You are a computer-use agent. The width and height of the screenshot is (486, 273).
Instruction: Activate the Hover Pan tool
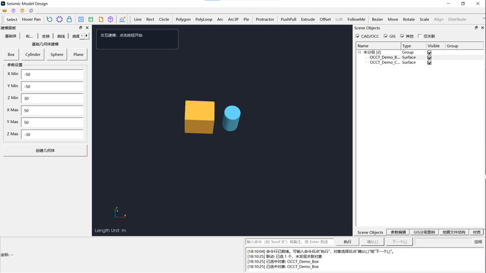pyautogui.click(x=32, y=19)
